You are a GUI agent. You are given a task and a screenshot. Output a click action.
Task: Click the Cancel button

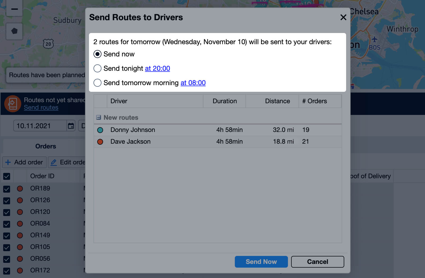tap(317, 262)
